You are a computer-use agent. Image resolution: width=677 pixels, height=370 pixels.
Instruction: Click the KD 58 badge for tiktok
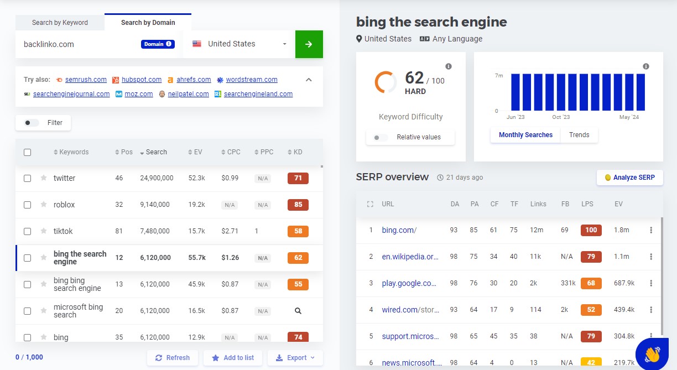(x=298, y=231)
